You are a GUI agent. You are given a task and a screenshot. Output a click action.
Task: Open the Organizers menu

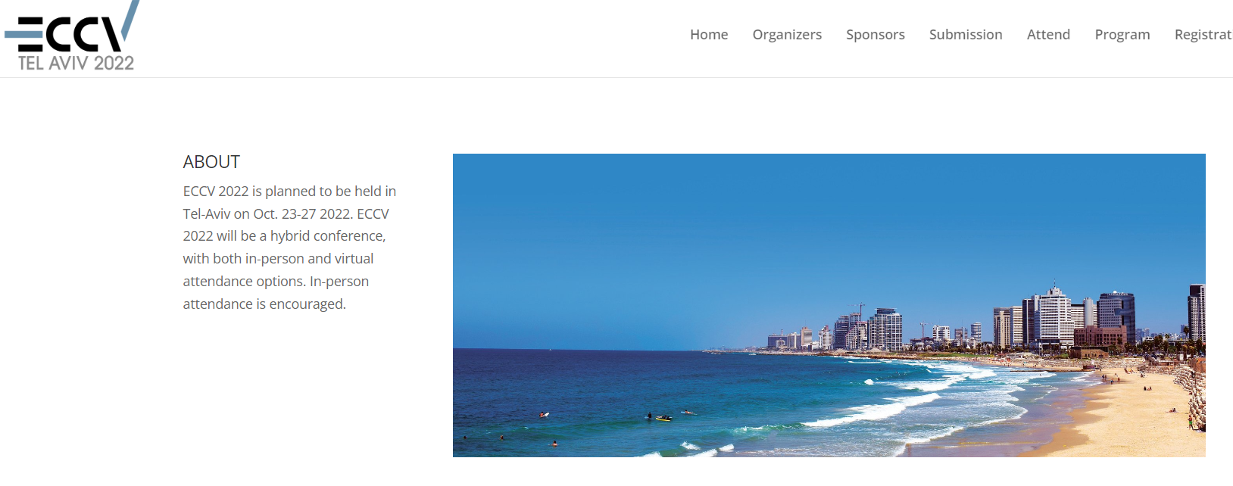coord(787,35)
